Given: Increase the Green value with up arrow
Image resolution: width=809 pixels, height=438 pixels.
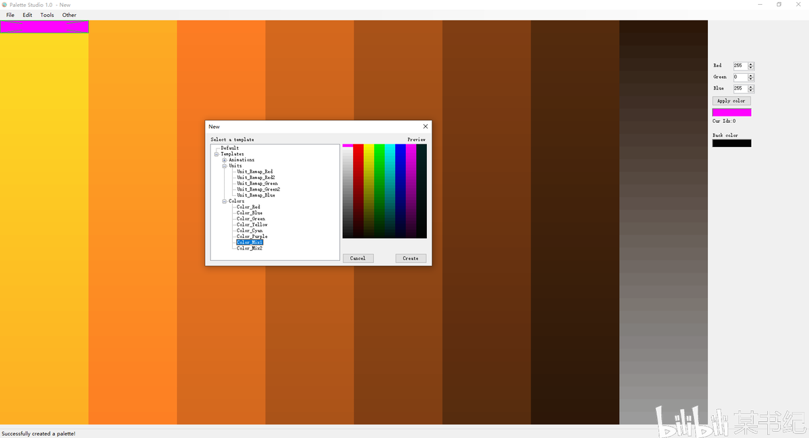Looking at the screenshot, I should point(751,75).
